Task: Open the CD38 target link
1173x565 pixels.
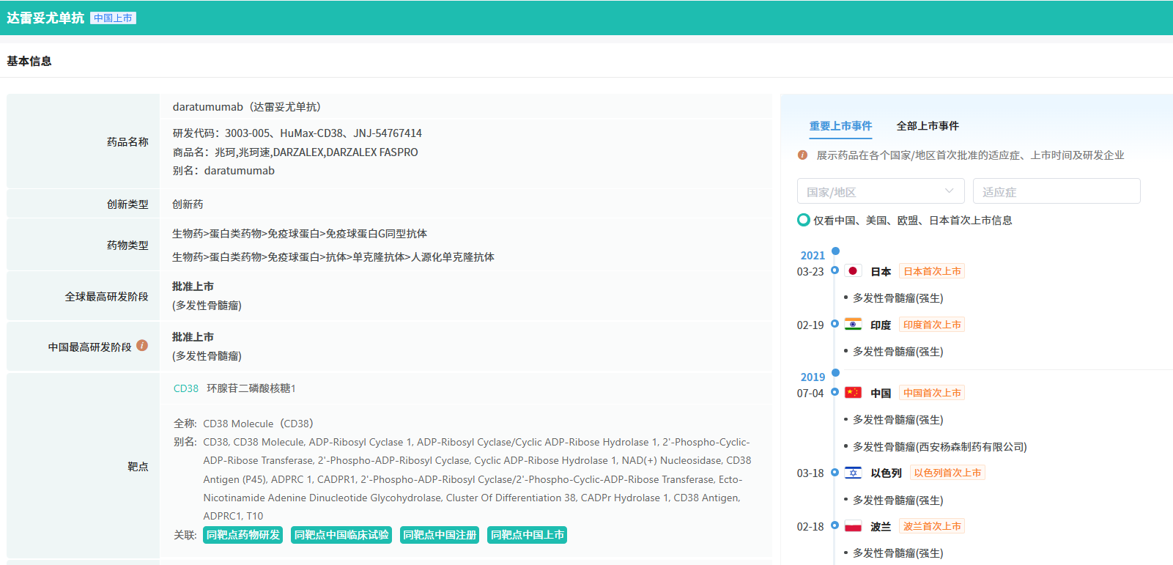Action: (186, 388)
